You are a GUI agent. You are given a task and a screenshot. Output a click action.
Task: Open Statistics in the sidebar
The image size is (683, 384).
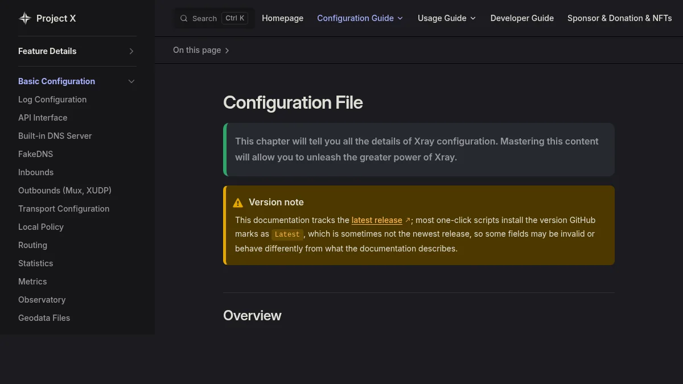coord(35,263)
